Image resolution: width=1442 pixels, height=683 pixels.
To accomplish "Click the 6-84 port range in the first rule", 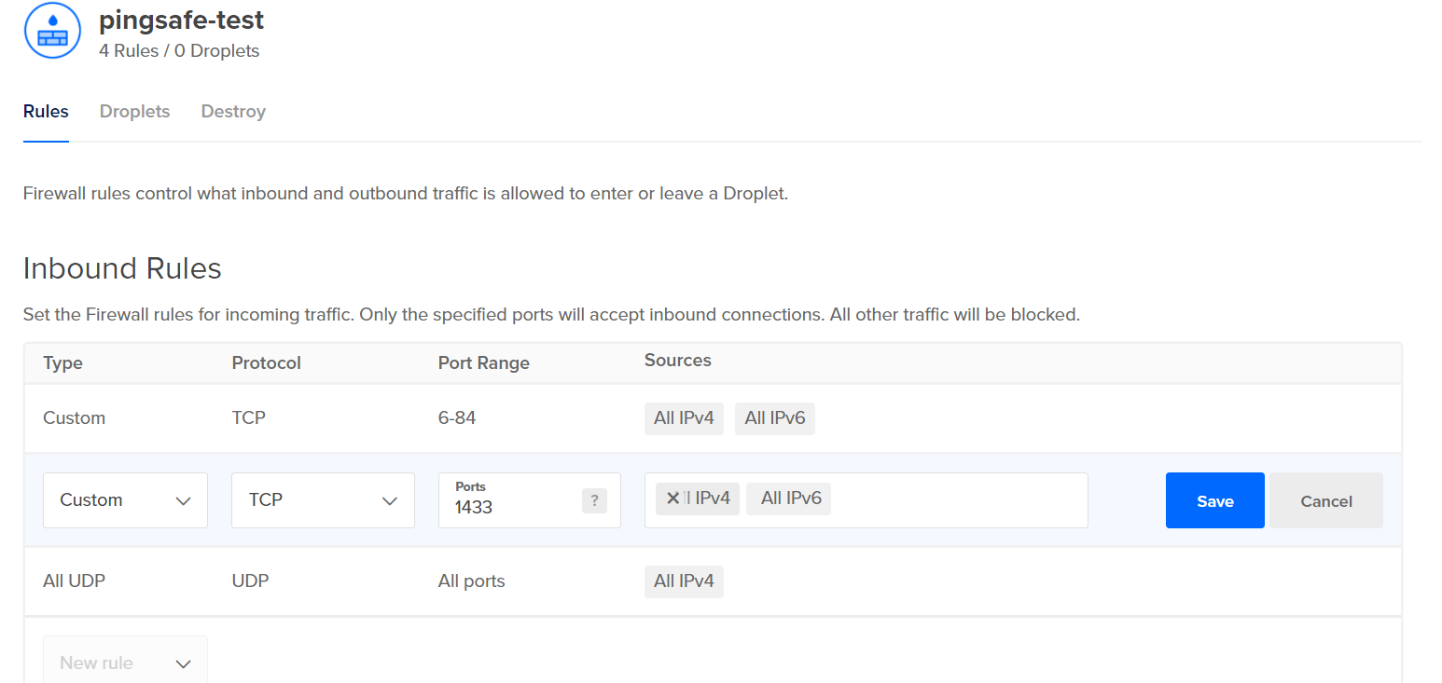I will tap(457, 418).
